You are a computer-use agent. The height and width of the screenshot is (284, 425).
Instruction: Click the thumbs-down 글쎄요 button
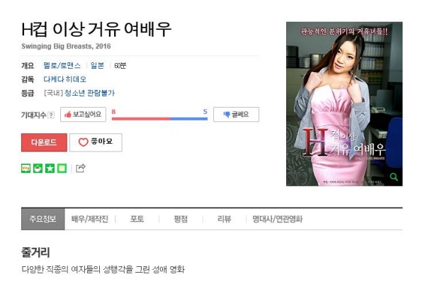pos(236,114)
